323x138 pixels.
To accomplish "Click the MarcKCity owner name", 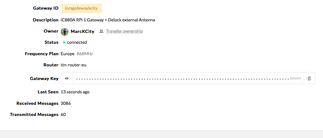I will click(x=83, y=31).
